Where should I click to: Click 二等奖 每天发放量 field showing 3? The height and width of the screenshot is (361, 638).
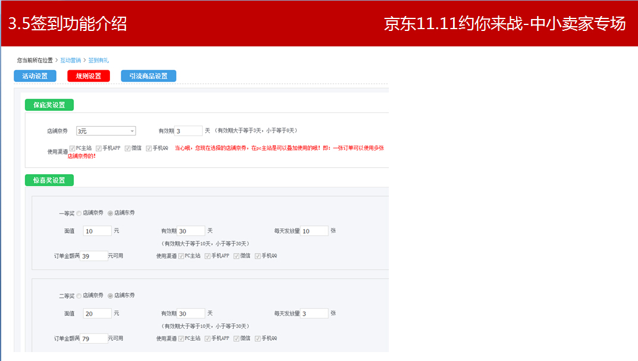(314, 314)
